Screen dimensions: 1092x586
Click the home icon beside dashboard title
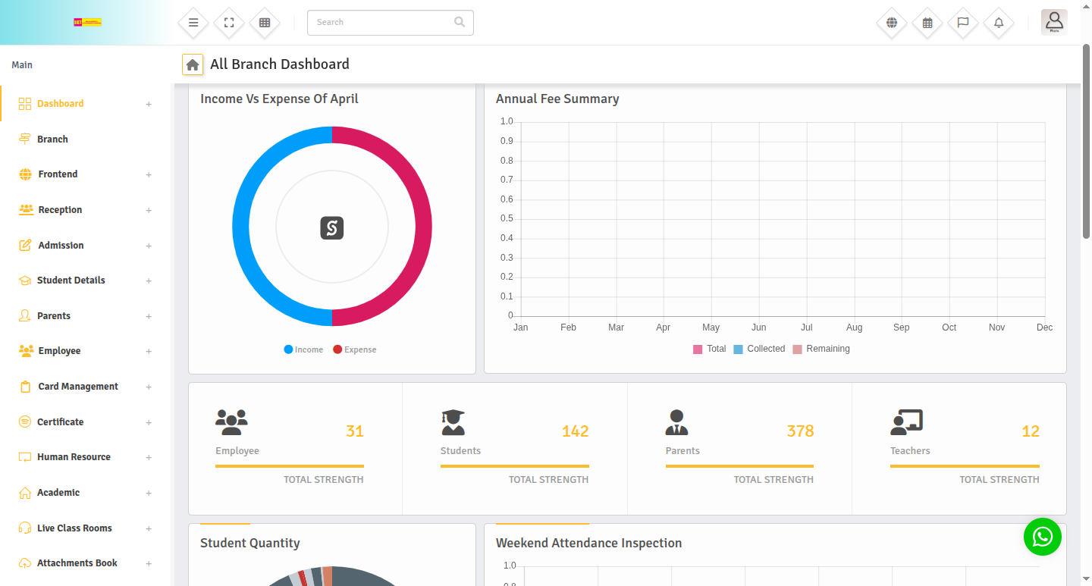point(193,65)
